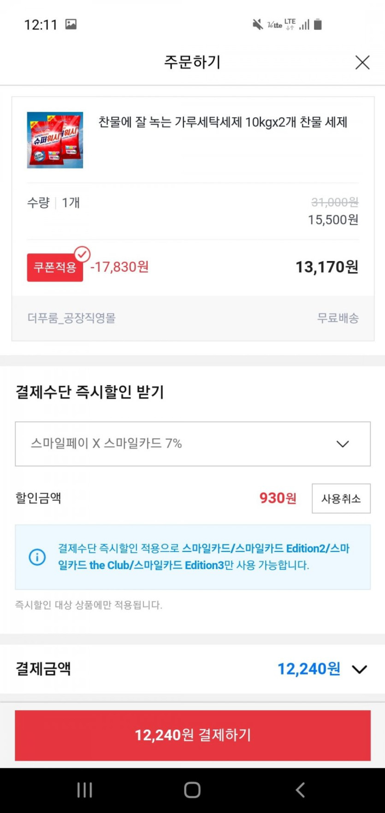Expand the 결제금액 payment details chevron

(359, 669)
